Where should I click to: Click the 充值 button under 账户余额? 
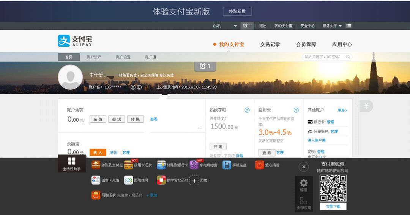coord(98,119)
